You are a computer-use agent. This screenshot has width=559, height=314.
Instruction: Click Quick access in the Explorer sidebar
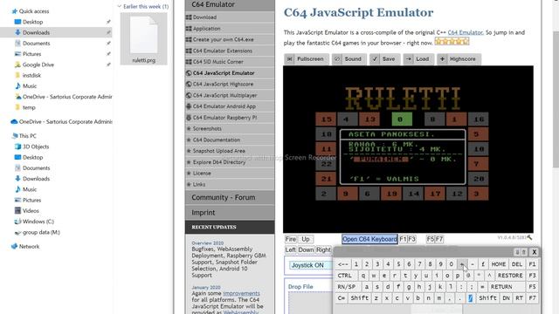pos(34,11)
